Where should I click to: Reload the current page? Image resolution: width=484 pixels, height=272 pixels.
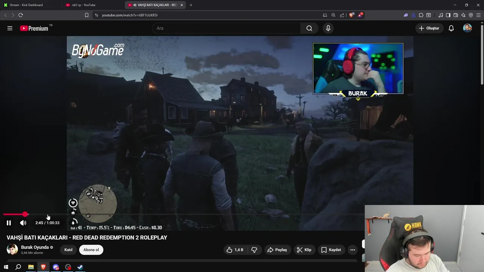tap(20, 15)
